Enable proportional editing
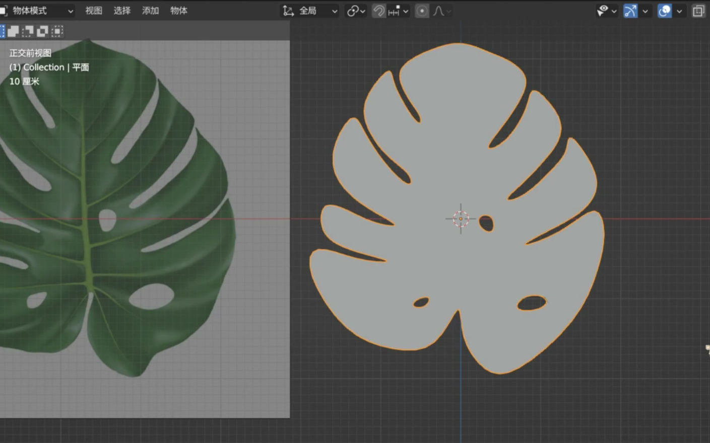This screenshot has height=443, width=710. (422, 11)
